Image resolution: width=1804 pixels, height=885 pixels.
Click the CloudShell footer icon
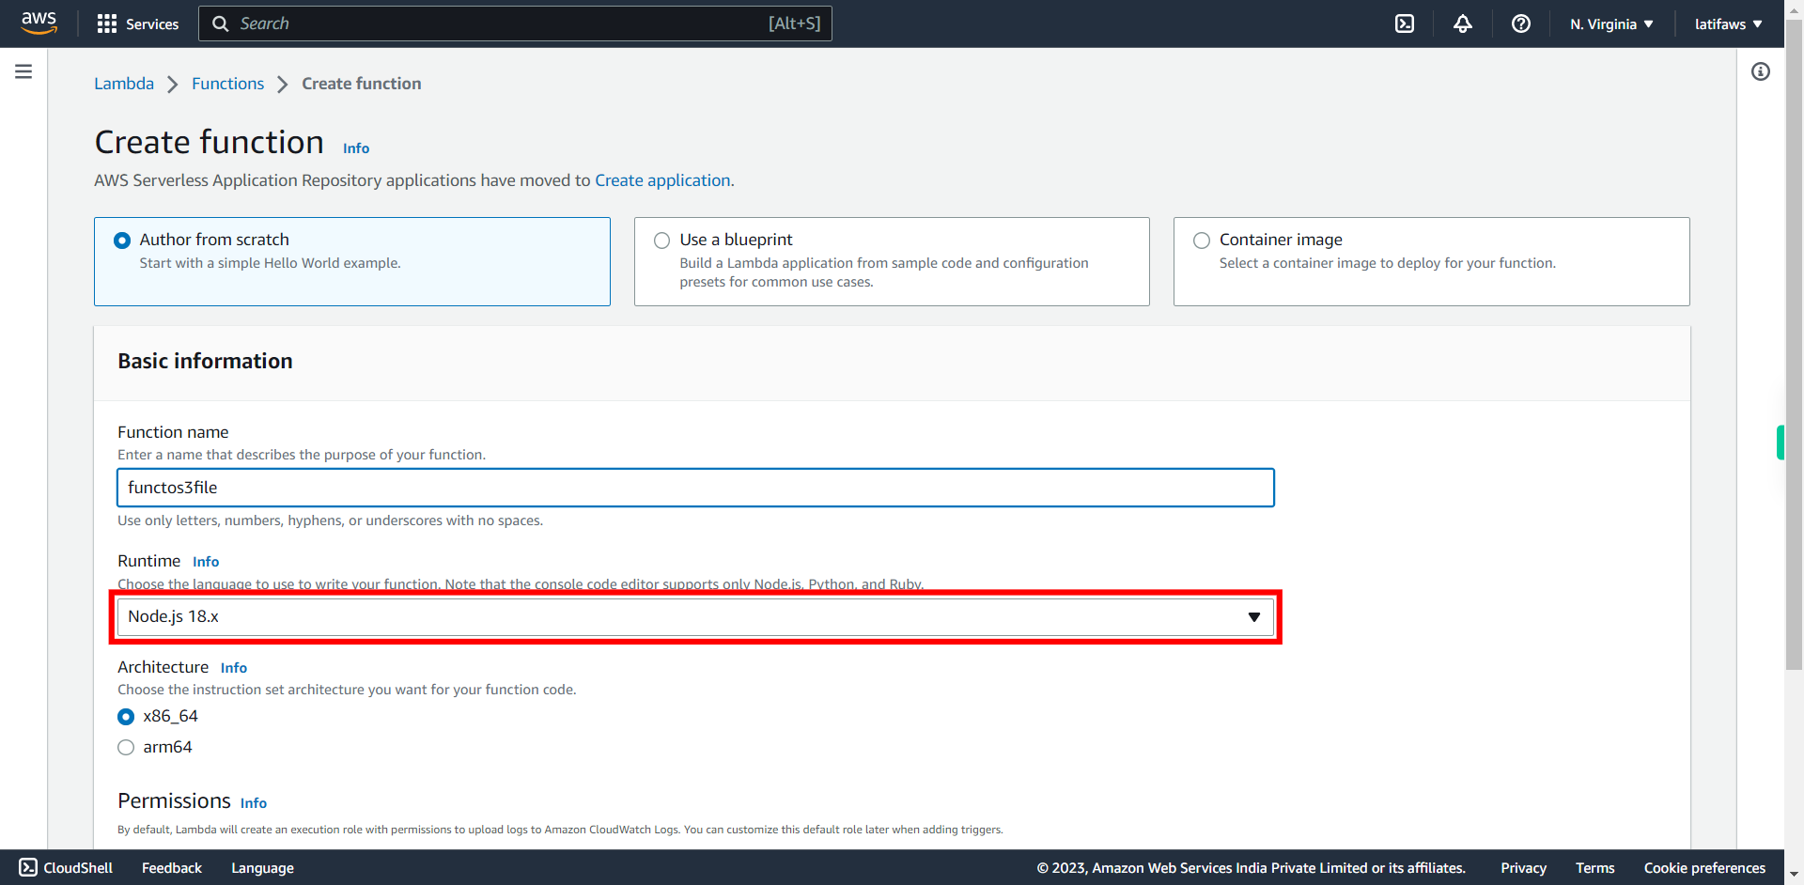click(28, 867)
